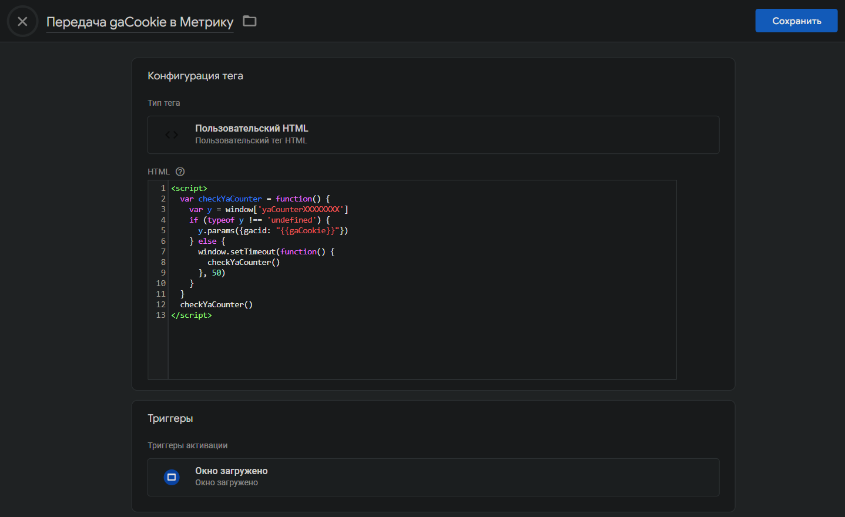Image resolution: width=845 pixels, height=517 pixels.
Task: Click the Тип тега label
Action: pos(163,103)
